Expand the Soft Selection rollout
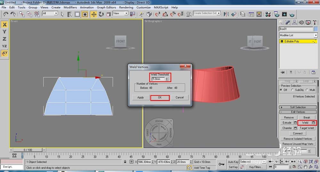Screen dimensions: 320x172 pyautogui.click(x=298, y=107)
